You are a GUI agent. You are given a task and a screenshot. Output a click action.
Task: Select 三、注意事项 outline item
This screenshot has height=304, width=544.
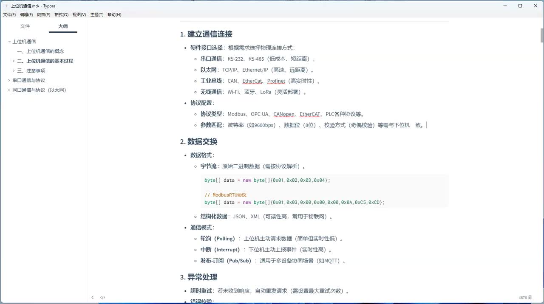pyautogui.click(x=31, y=71)
